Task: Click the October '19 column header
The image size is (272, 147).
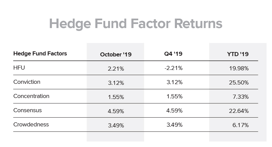Action: [x=116, y=54]
